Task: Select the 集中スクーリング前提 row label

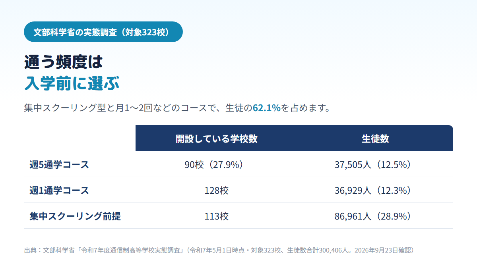Action: pyautogui.click(x=75, y=216)
